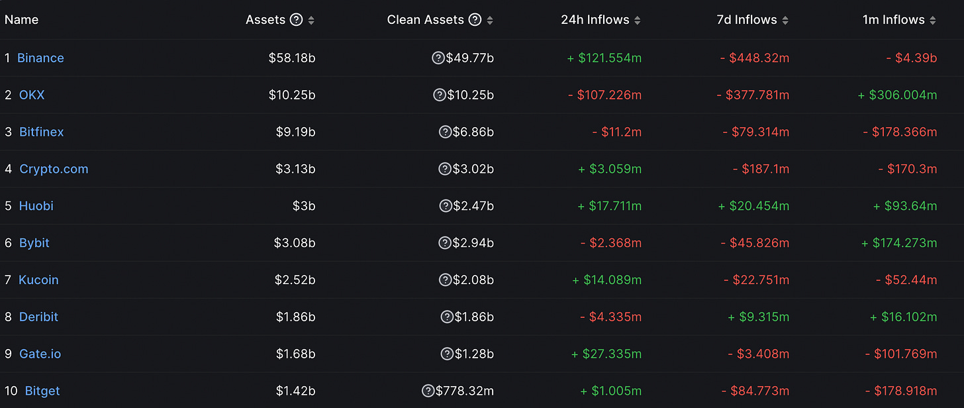Sort table by 1m Inflows arrows

pos(932,21)
